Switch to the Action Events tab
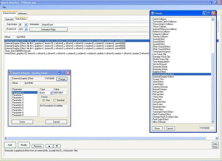Viewport: 222px width, 161px height. coord(9,13)
